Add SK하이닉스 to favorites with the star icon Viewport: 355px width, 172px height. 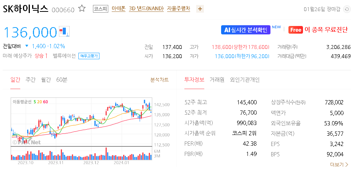pyautogui.click(x=82, y=9)
